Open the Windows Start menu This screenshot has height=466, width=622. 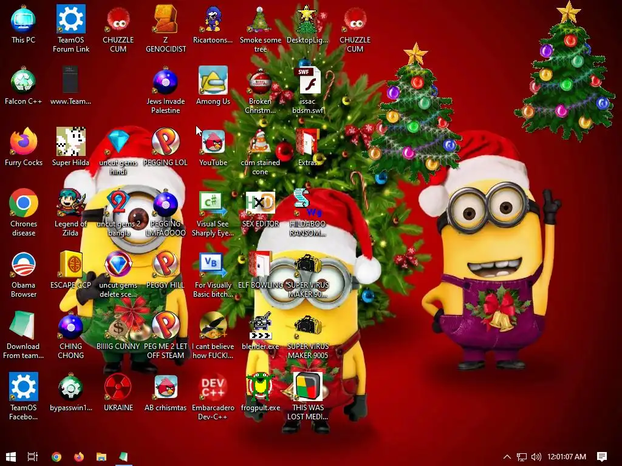(x=11, y=456)
